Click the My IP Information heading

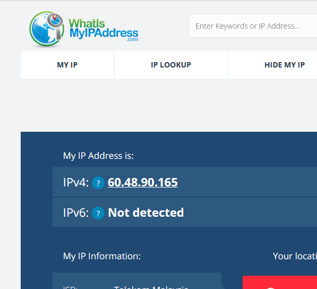(102, 256)
